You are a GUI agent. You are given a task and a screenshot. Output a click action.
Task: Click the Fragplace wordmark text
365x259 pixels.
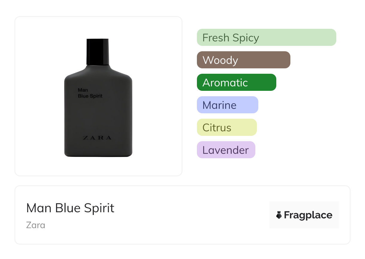[308, 215]
